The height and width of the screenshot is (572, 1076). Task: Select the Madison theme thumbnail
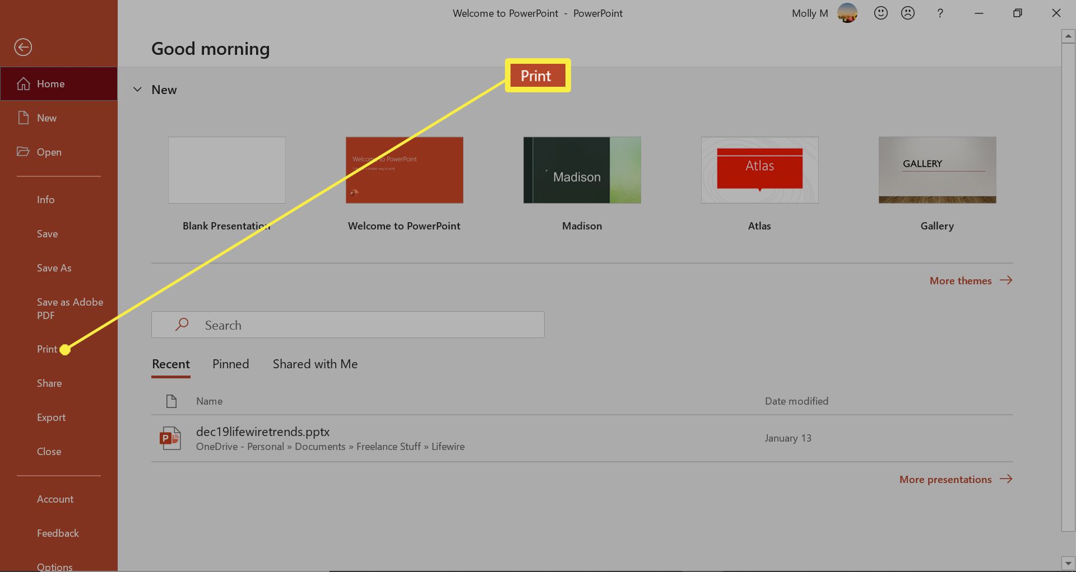(582, 170)
